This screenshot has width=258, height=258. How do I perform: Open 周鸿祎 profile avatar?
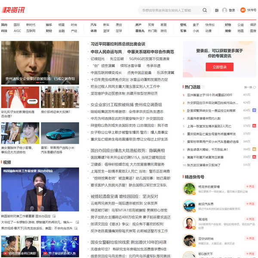click(189, 222)
